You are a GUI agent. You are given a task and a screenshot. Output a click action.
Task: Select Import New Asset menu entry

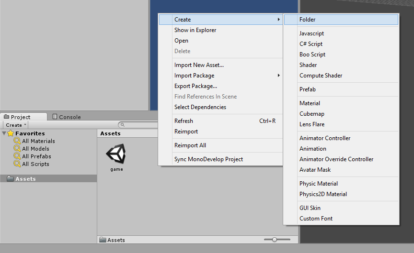[x=199, y=65]
